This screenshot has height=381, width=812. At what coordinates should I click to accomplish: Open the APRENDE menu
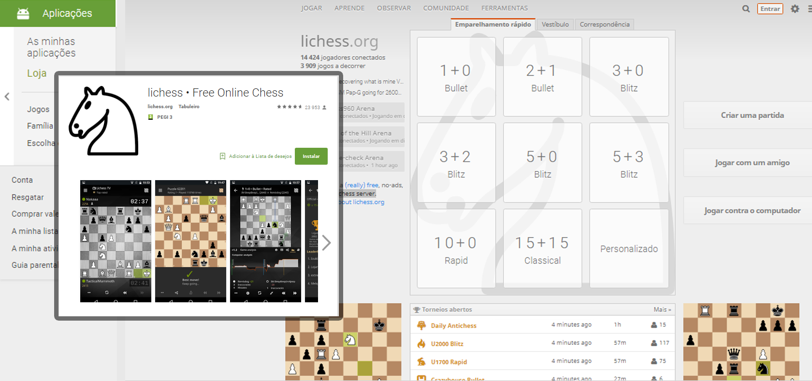(x=349, y=8)
